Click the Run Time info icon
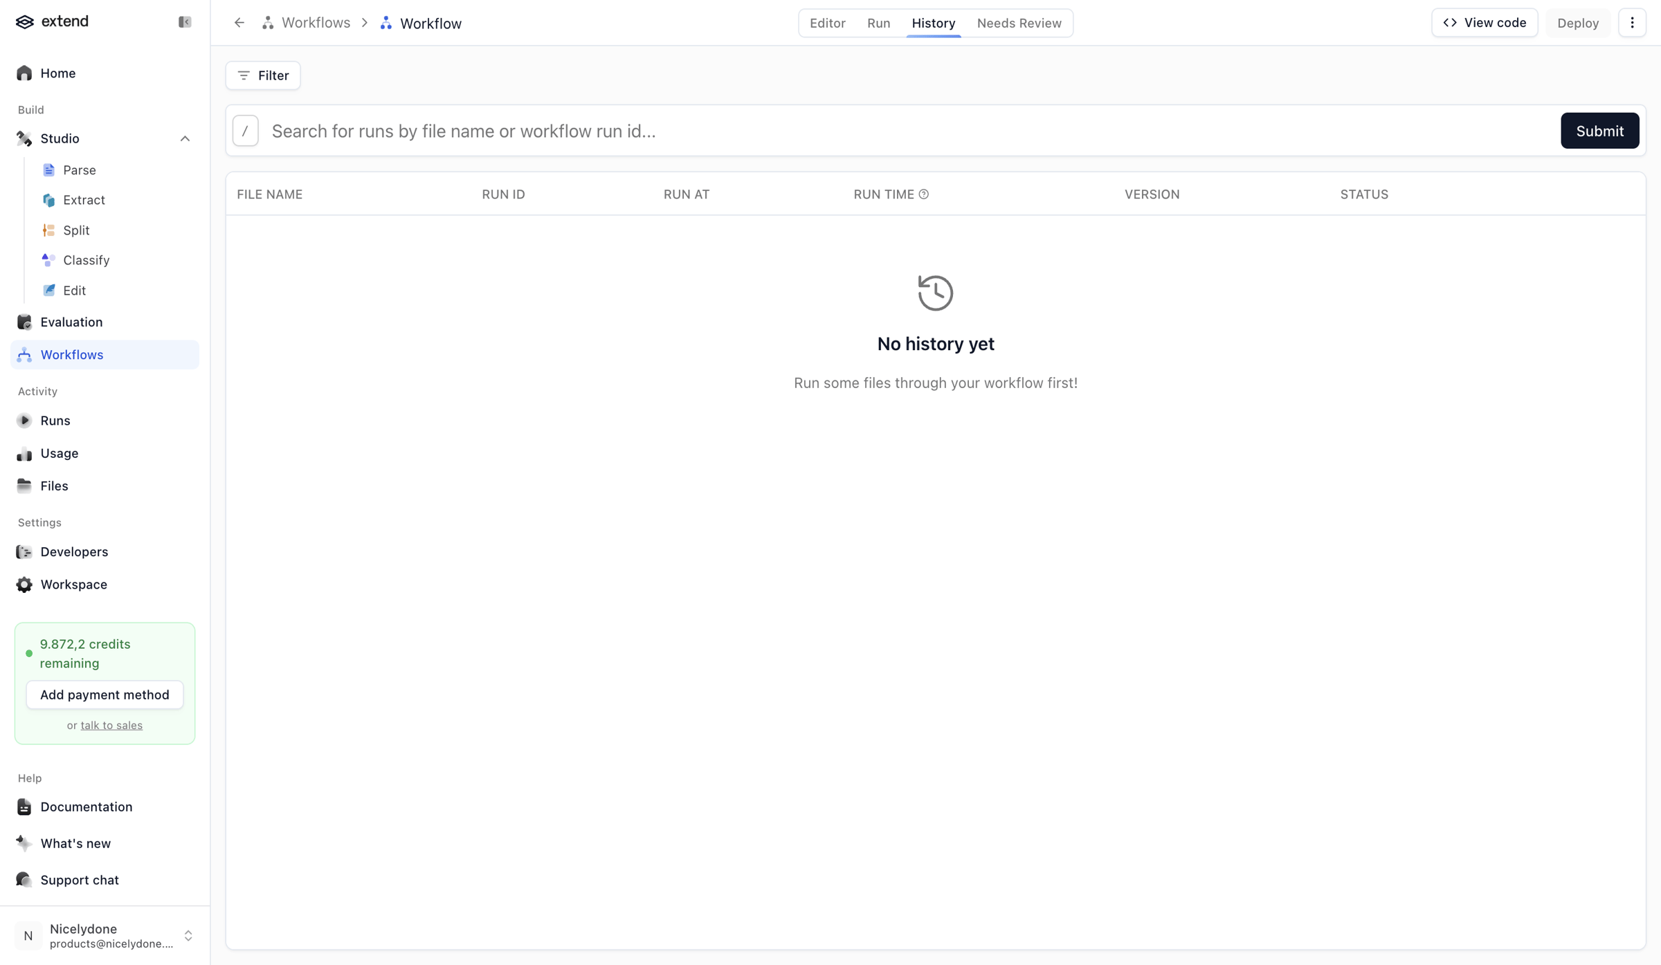1661x965 pixels. (x=924, y=194)
